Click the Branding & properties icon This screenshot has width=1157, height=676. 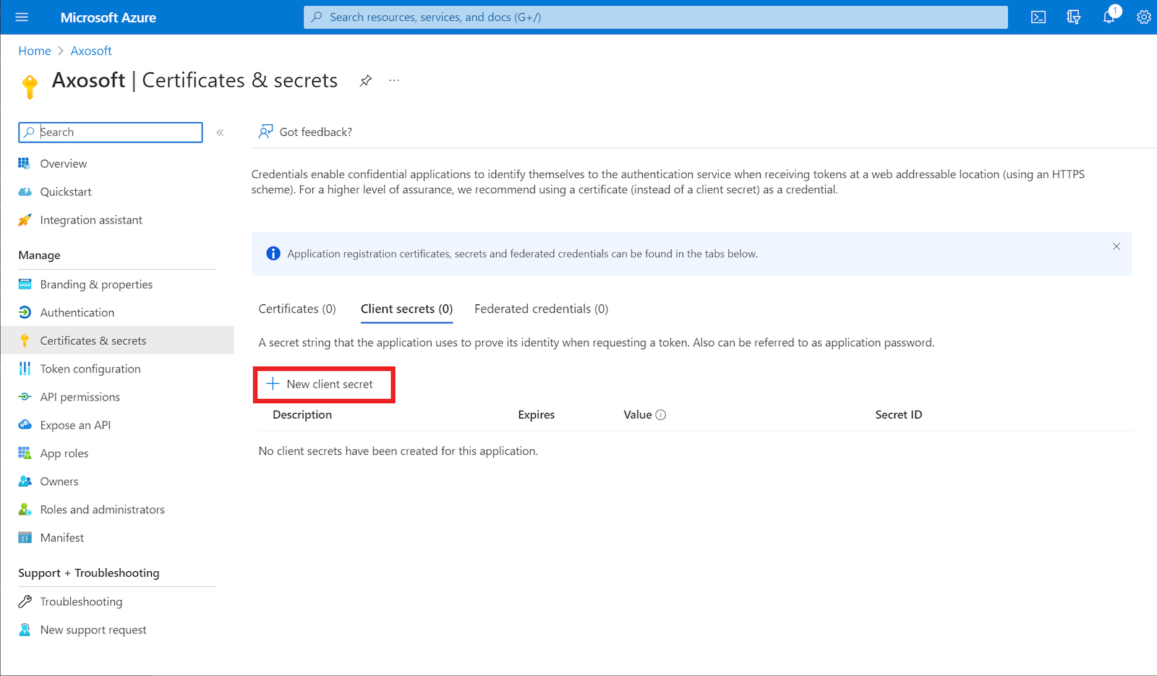coord(25,284)
